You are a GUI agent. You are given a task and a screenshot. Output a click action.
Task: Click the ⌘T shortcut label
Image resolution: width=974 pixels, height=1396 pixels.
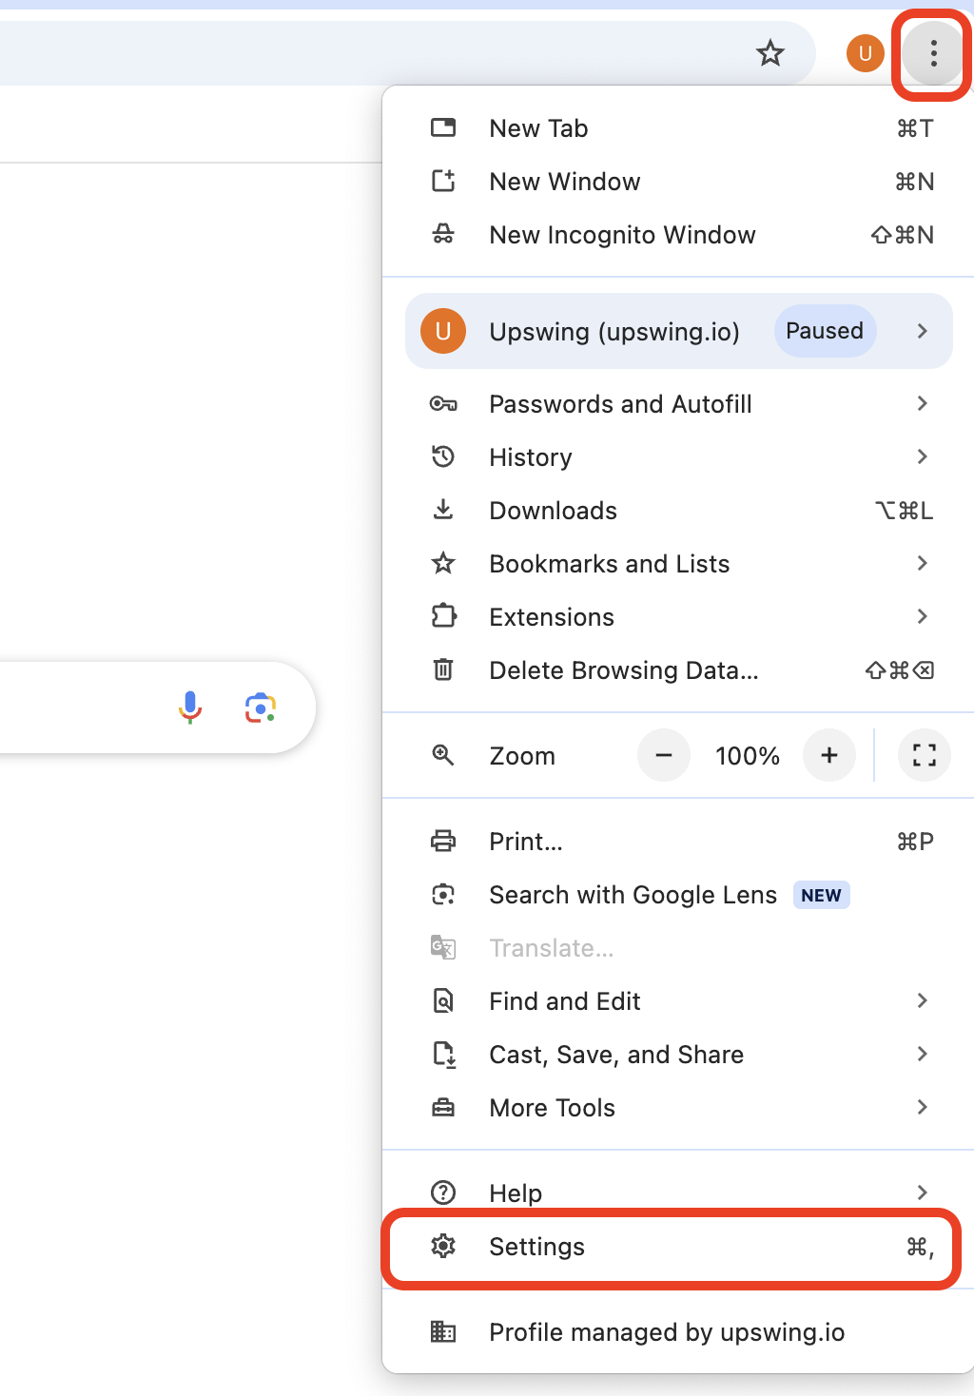click(x=915, y=128)
